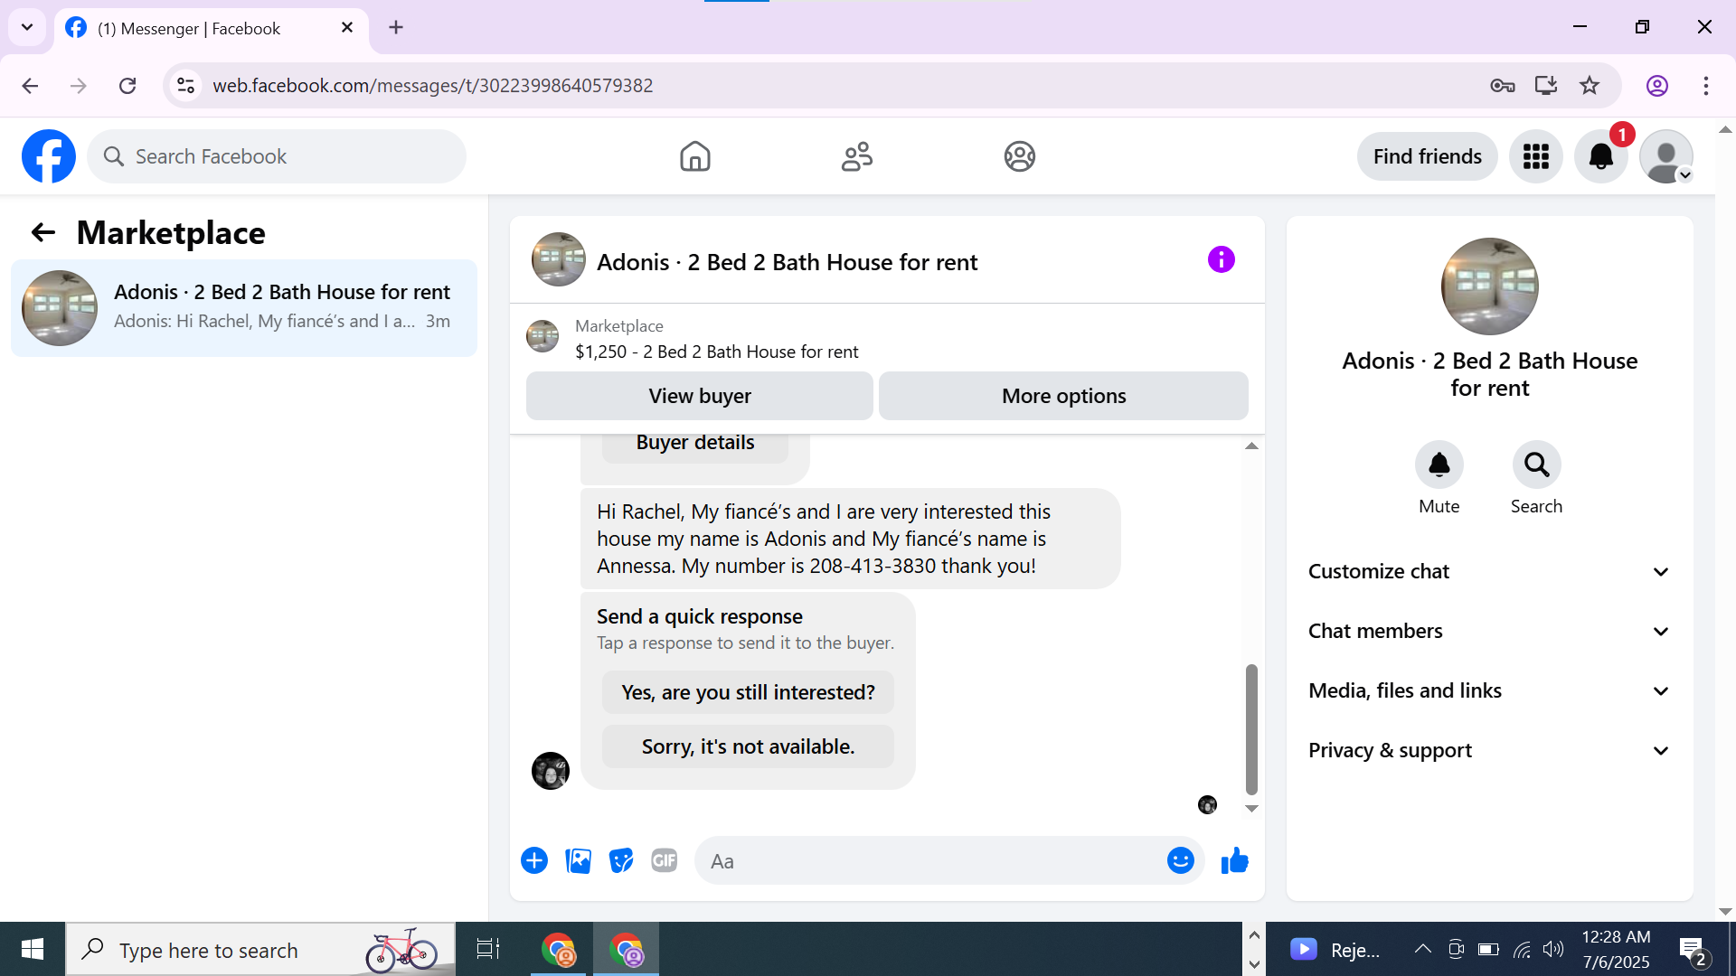
Task: Click the chat scrollbar thumb
Action: [x=1251, y=727]
